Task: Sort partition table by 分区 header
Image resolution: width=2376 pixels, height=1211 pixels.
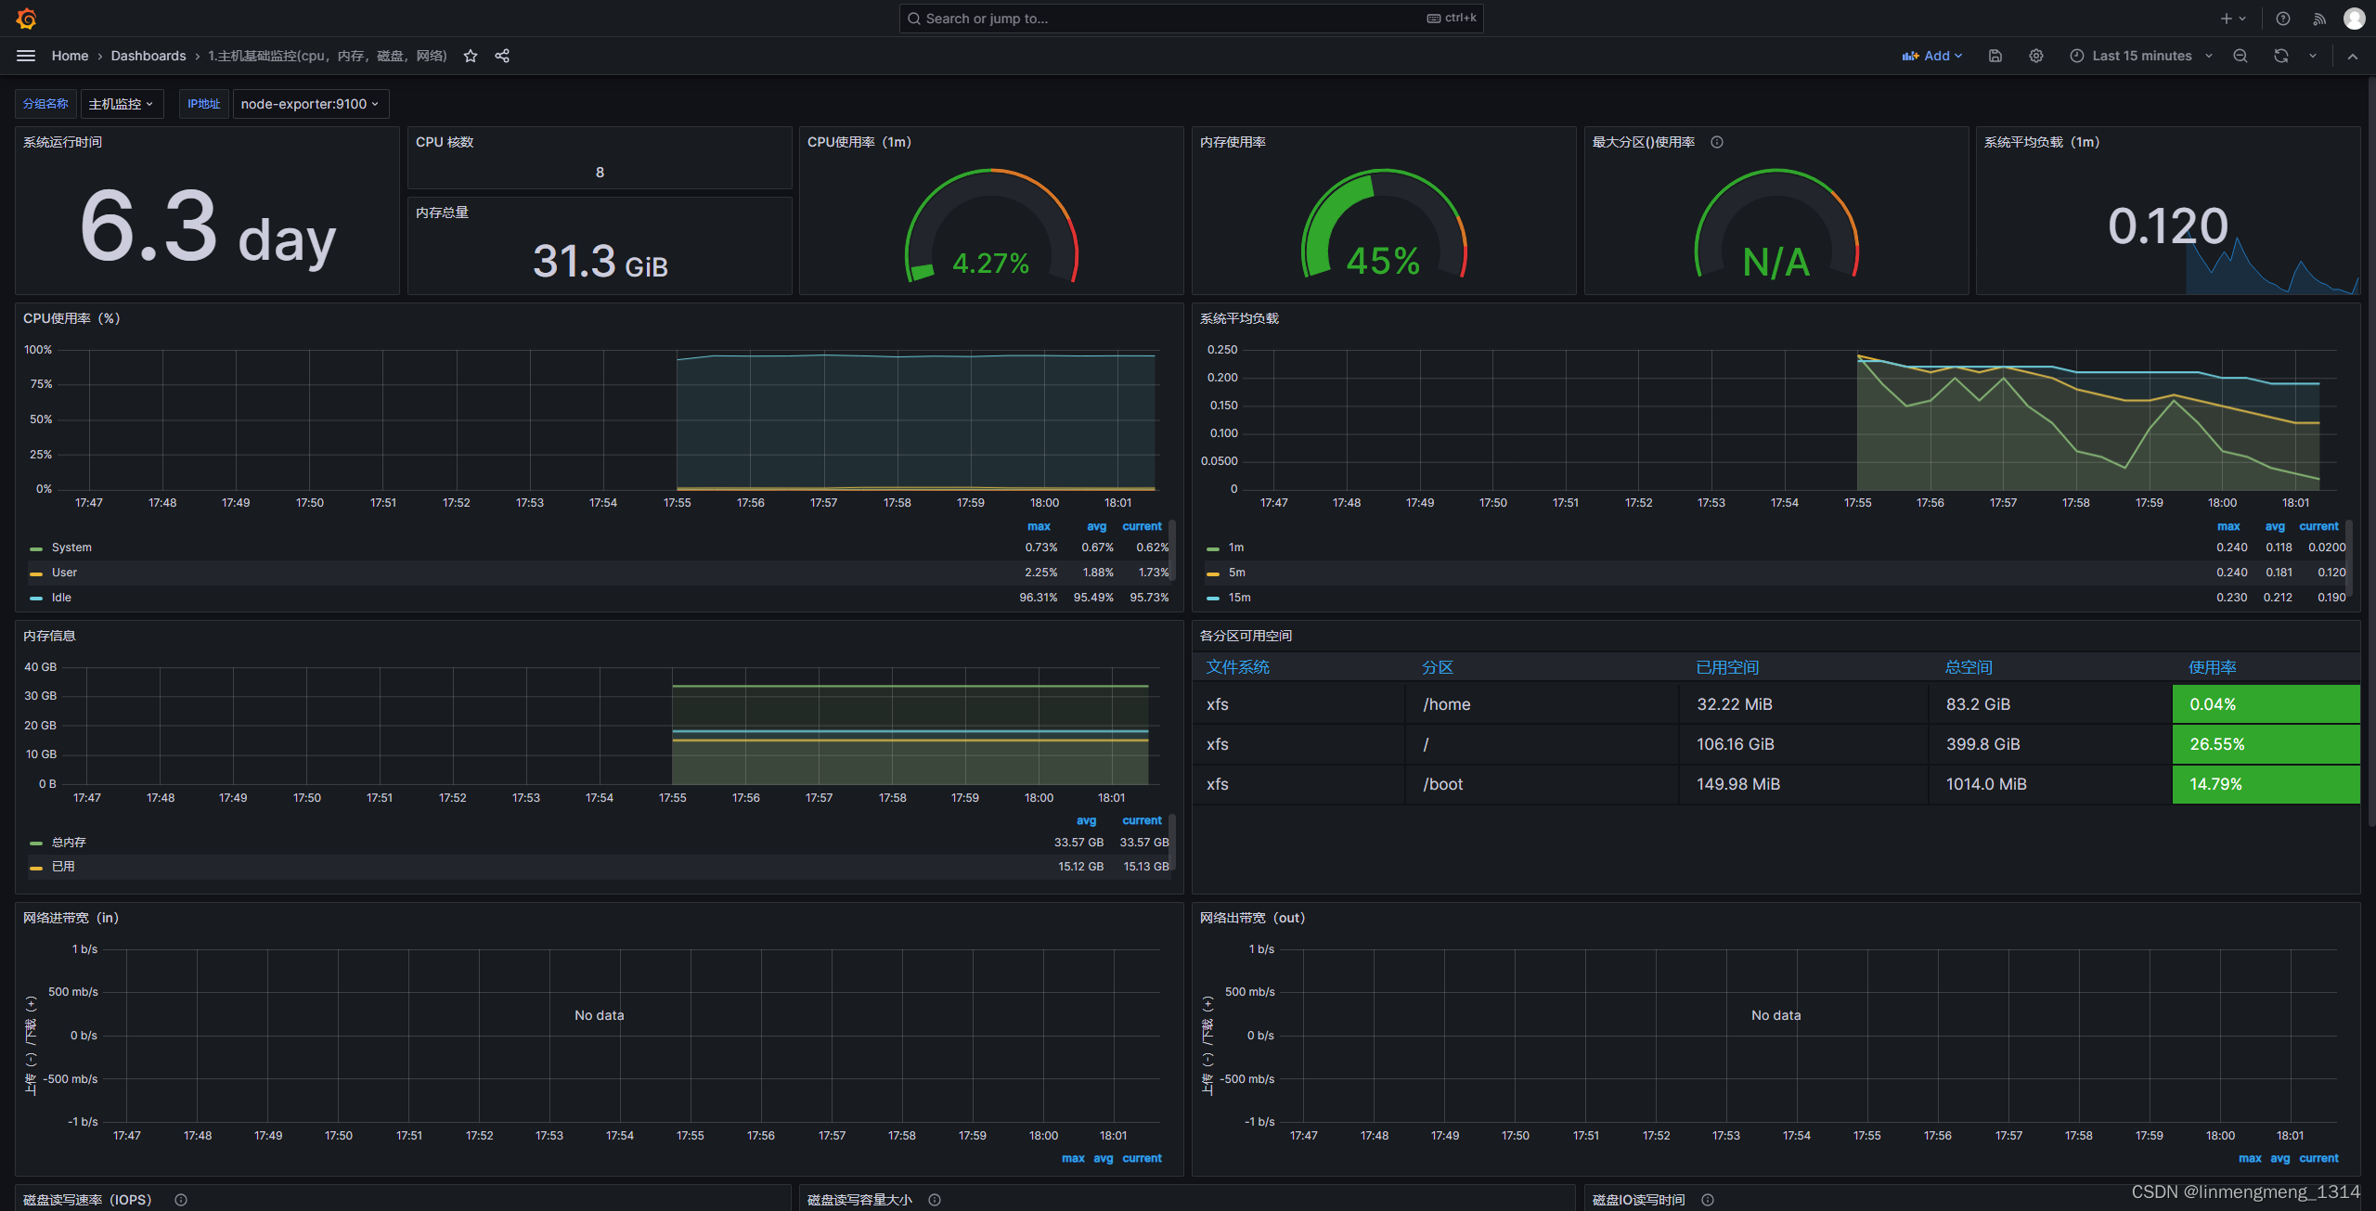Action: point(1437,667)
